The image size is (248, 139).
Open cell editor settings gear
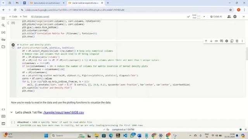click(227, 41)
